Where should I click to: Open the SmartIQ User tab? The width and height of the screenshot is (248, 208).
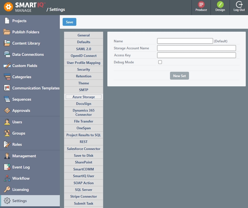84,176
